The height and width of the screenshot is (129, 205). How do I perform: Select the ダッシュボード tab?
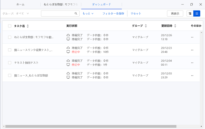(101, 4)
